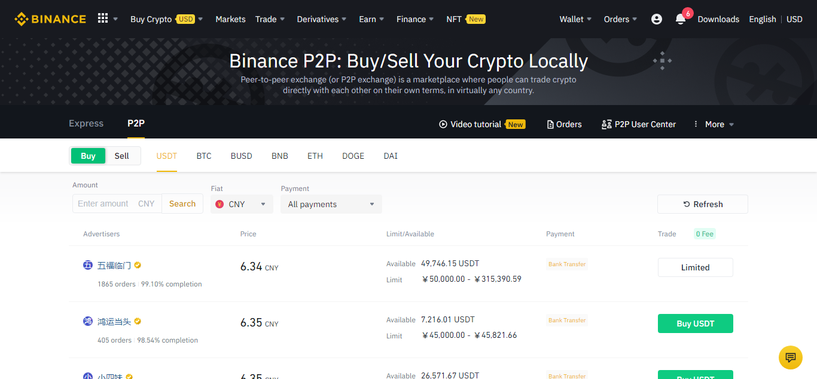Viewport: 817px width, 379px height.
Task: Open advertiser 鸿运当头 profile name
Action: [114, 321]
